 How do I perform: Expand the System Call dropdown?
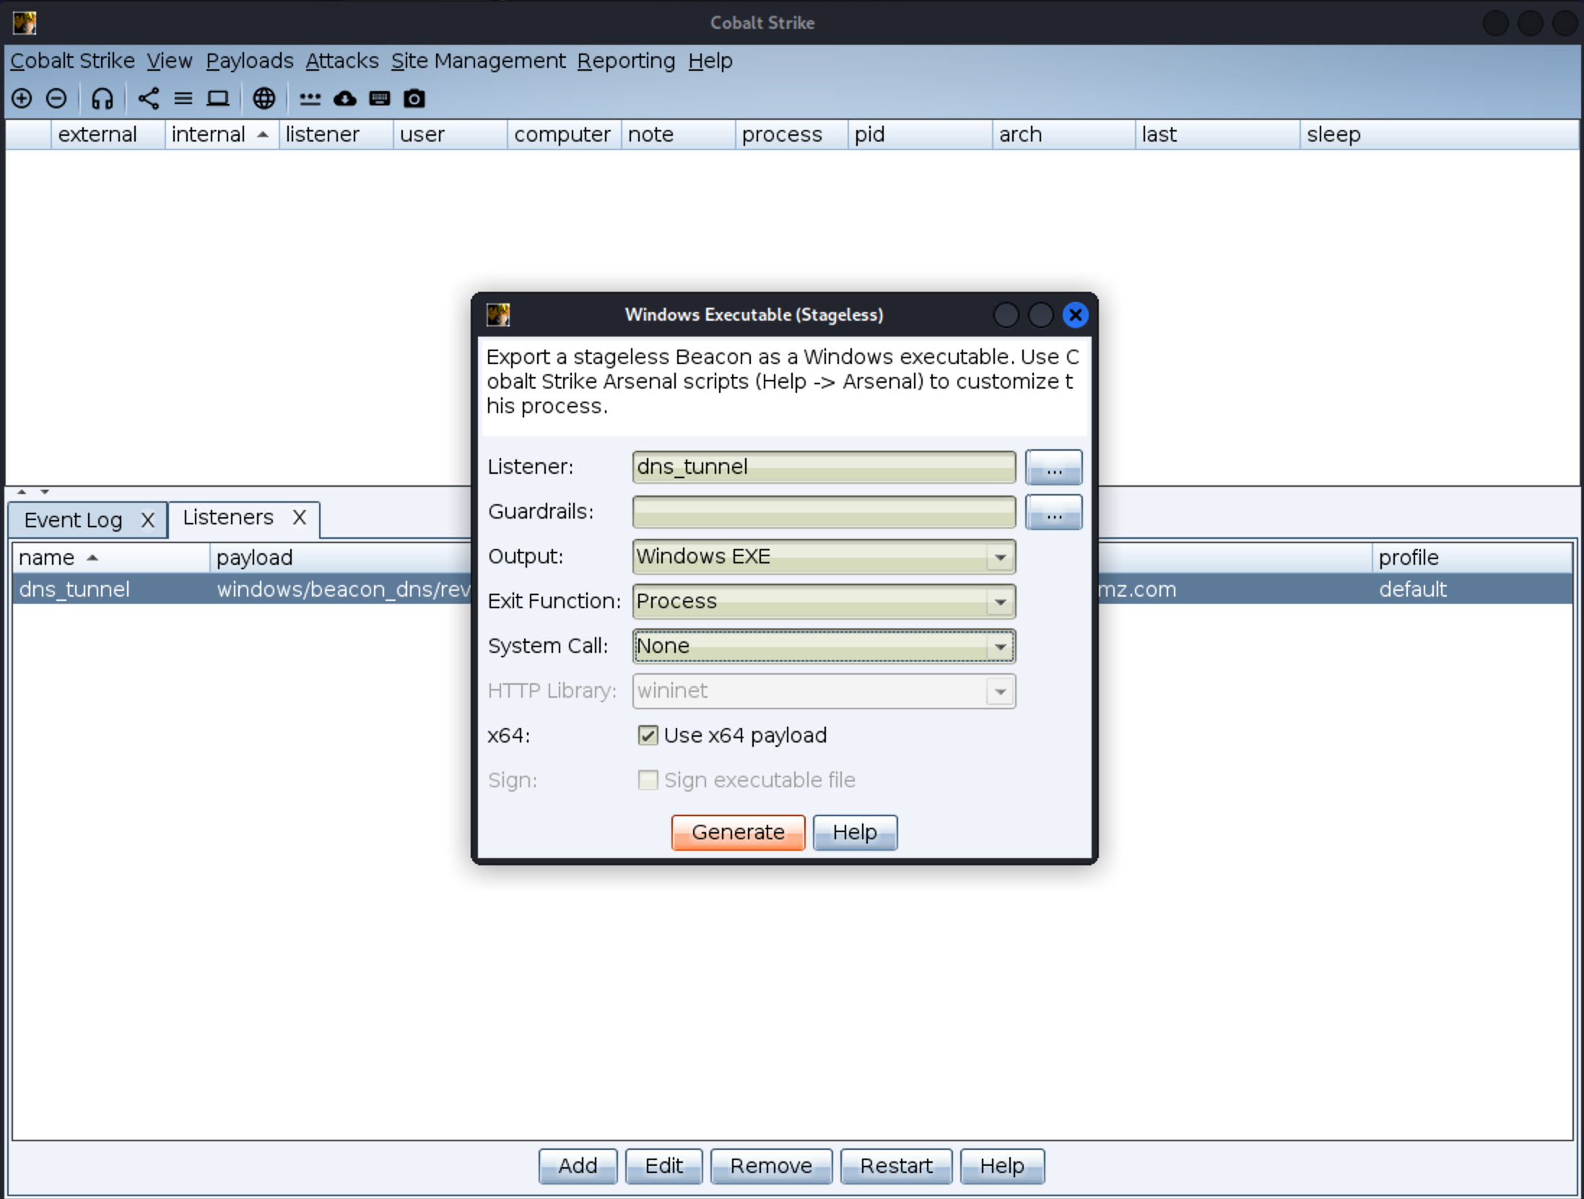click(x=823, y=646)
